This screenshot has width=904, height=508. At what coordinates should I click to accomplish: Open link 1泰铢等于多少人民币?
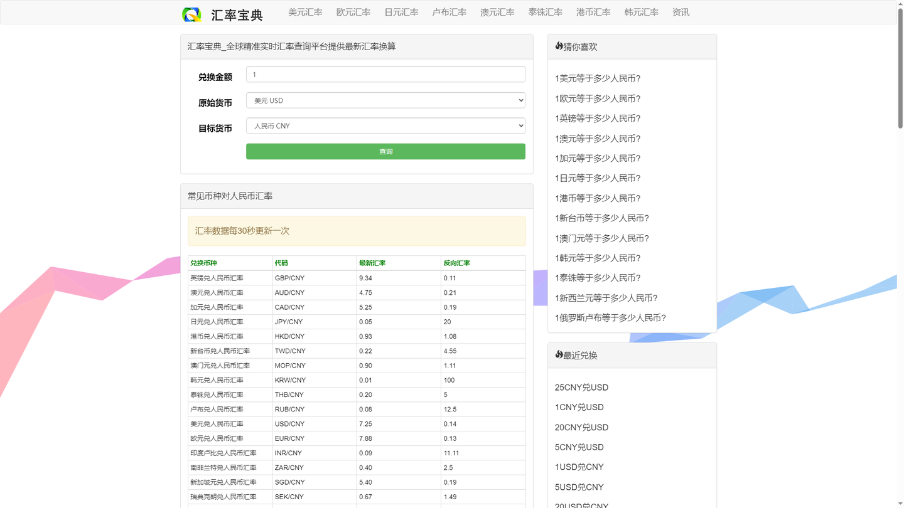[598, 278]
